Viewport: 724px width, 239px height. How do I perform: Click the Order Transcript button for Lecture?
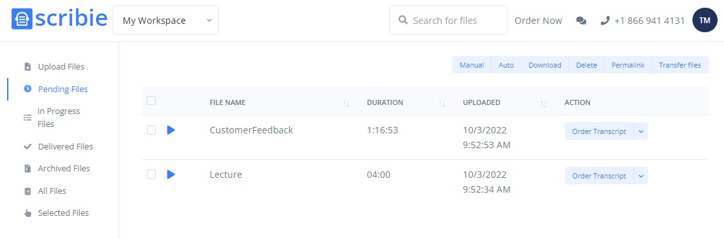coord(599,176)
